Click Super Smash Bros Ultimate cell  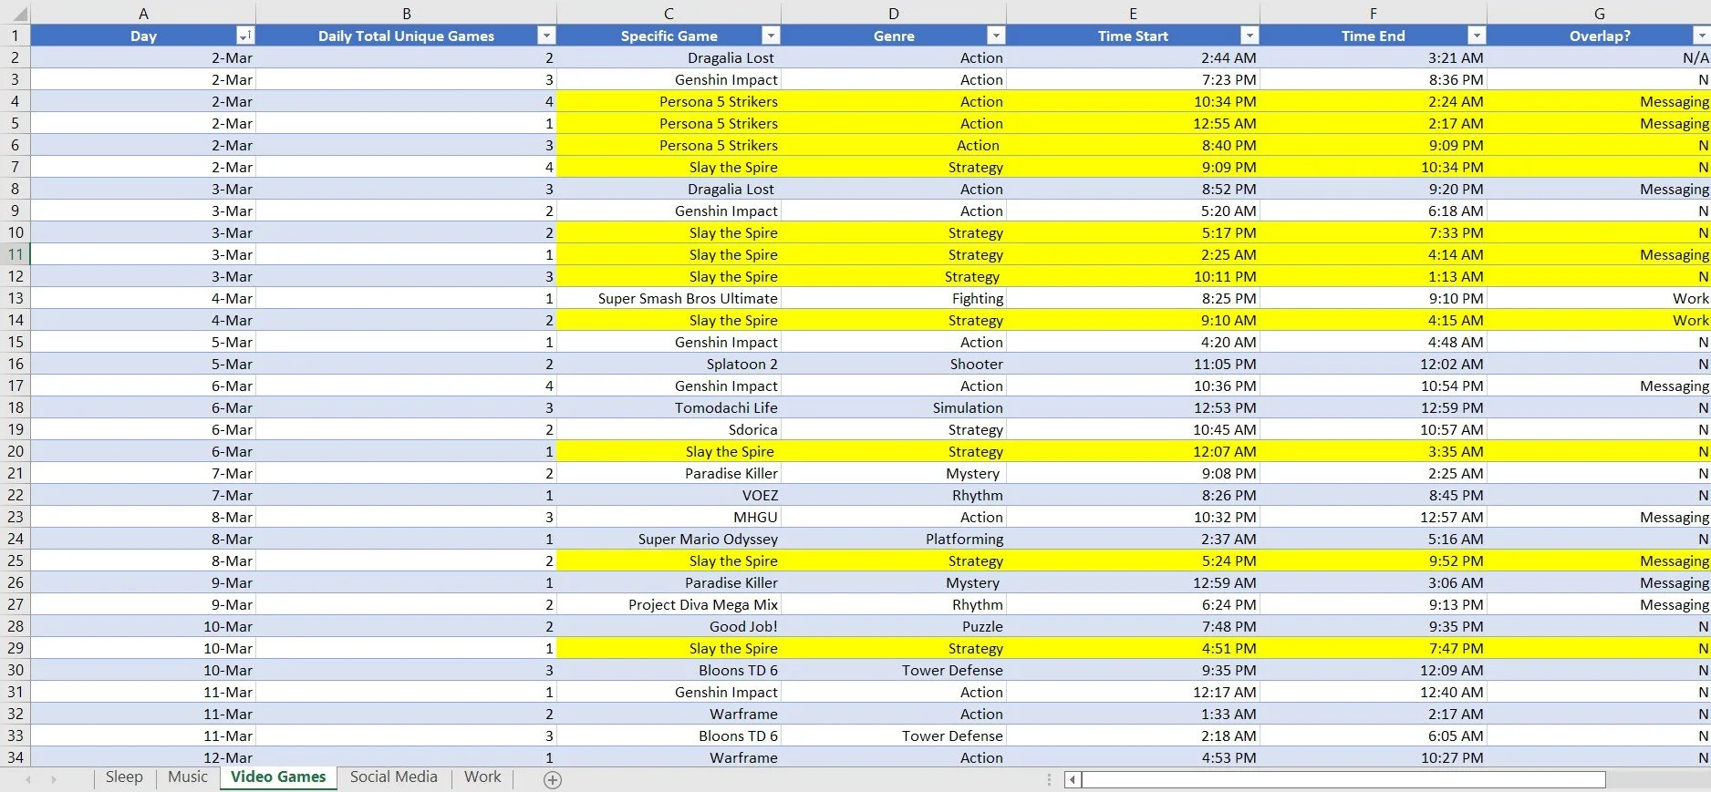tap(669, 298)
